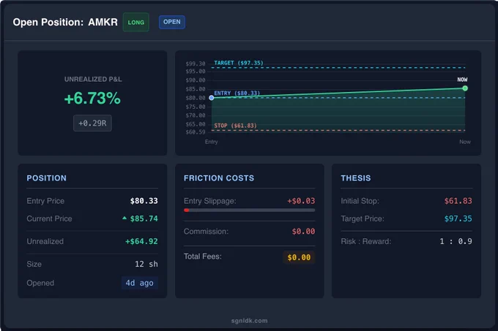
Task: Click the UNREALIZED P&L label
Action: click(93, 79)
